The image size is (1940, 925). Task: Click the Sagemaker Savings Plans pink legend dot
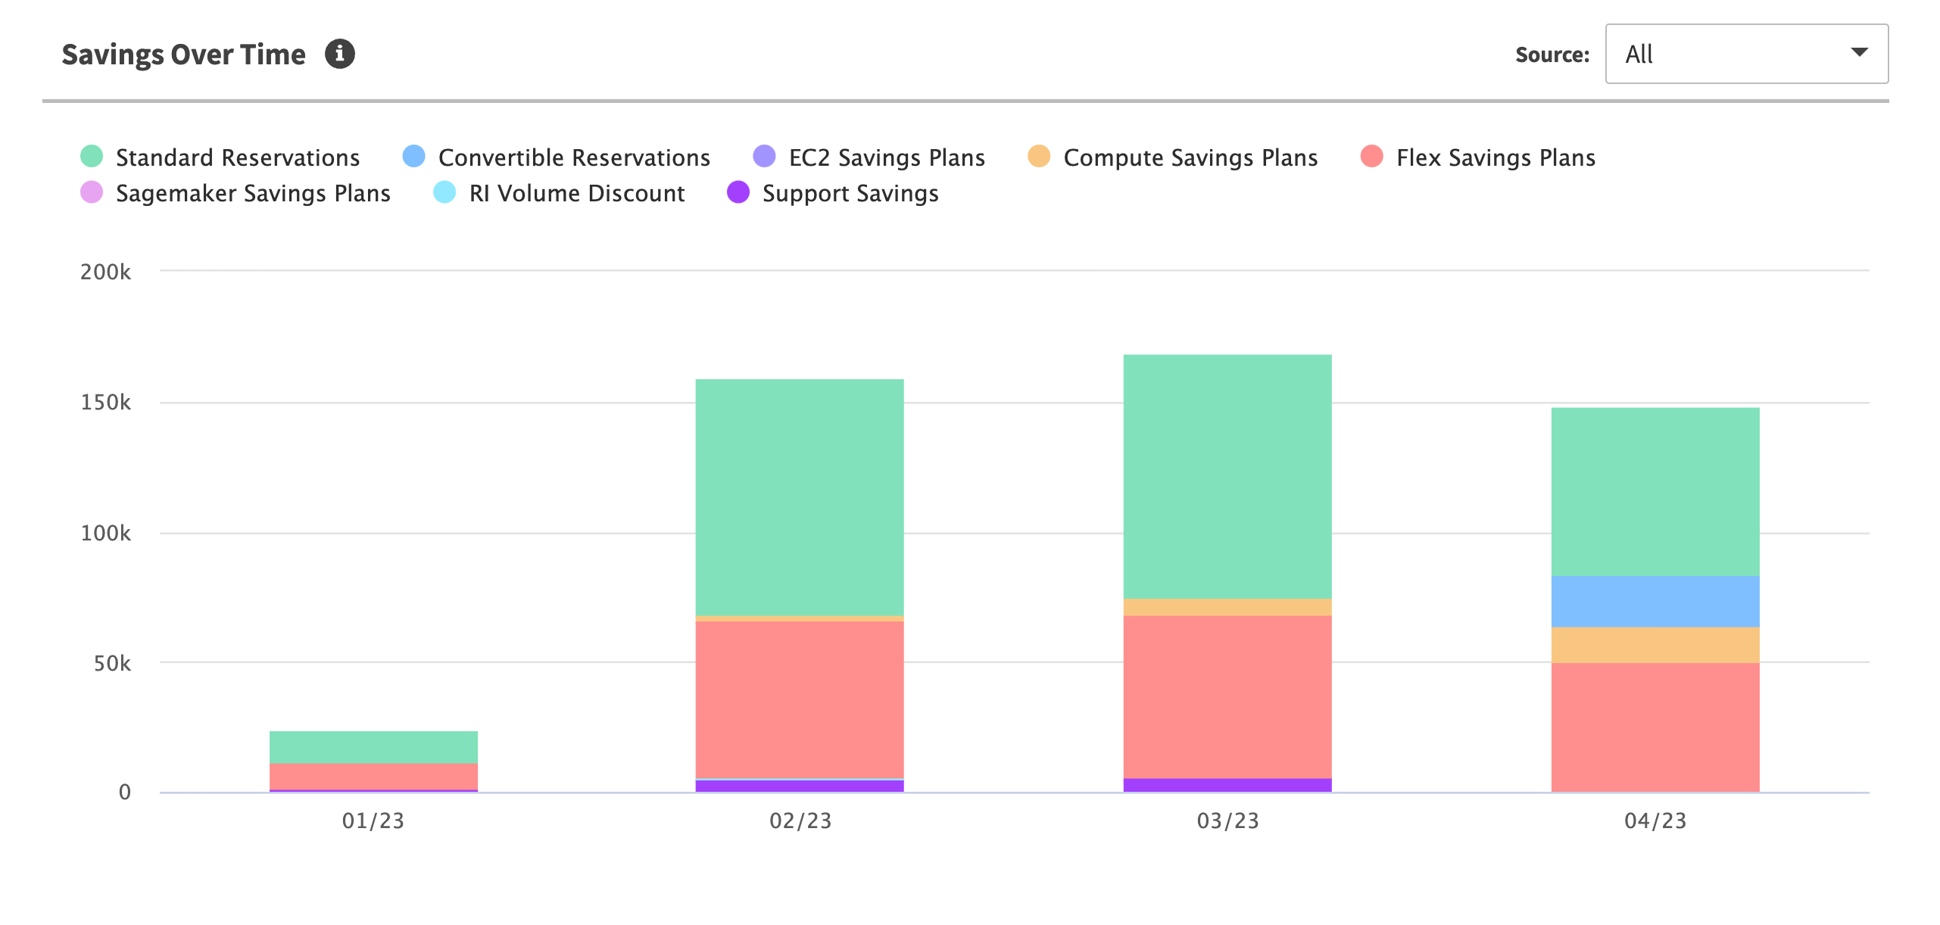(x=92, y=192)
